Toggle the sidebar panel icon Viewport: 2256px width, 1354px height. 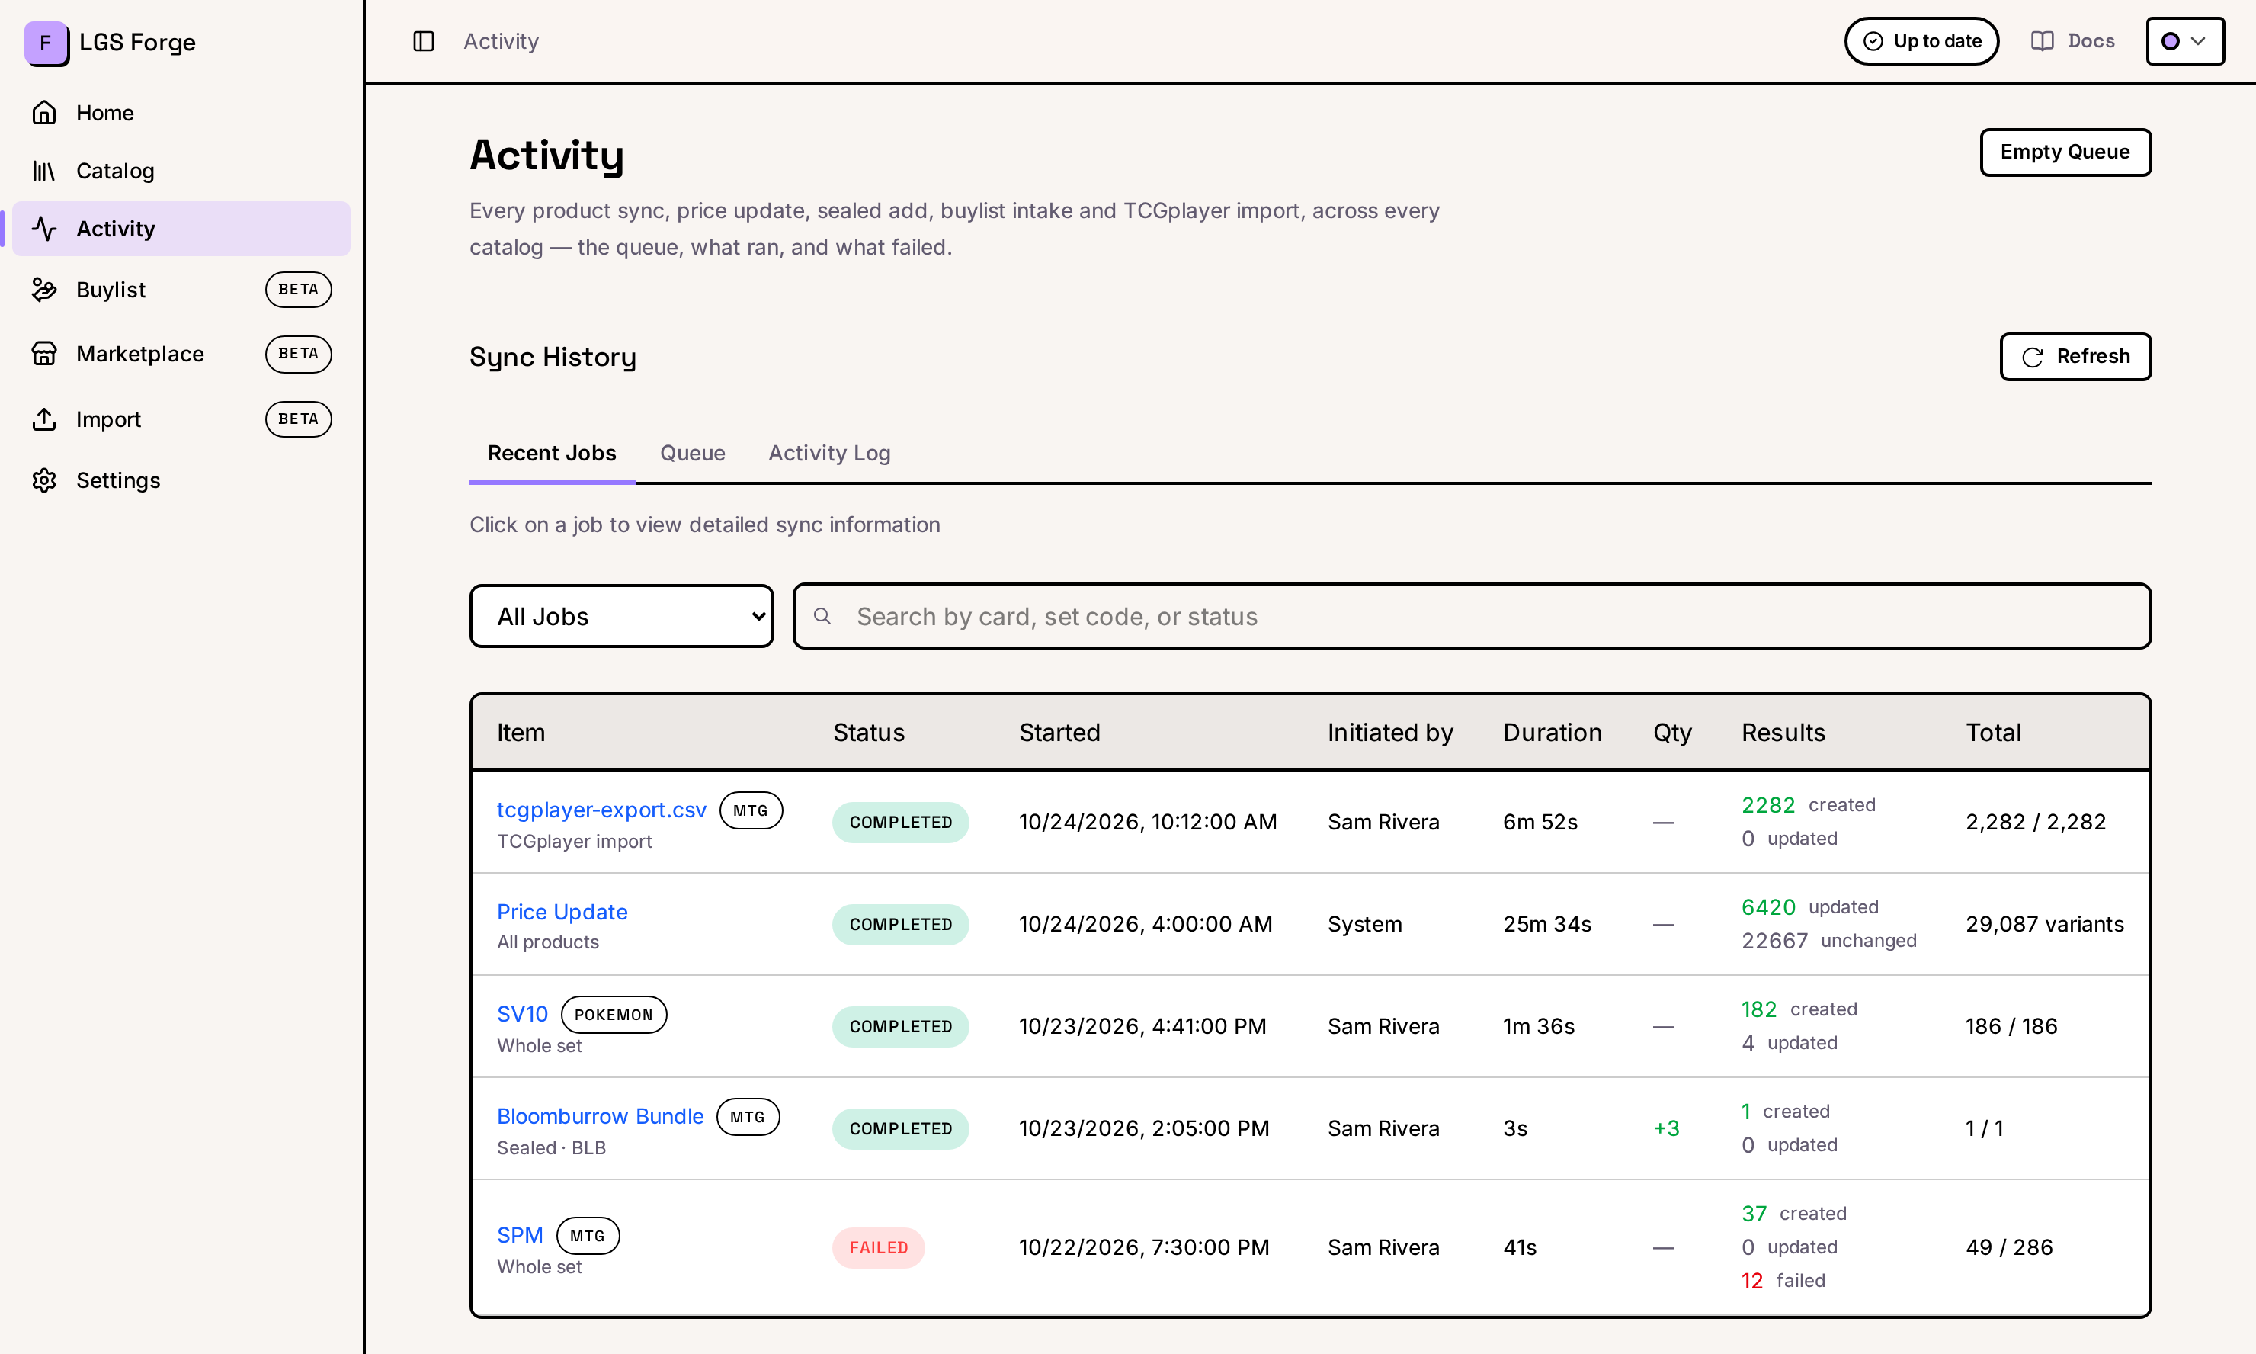pos(424,41)
